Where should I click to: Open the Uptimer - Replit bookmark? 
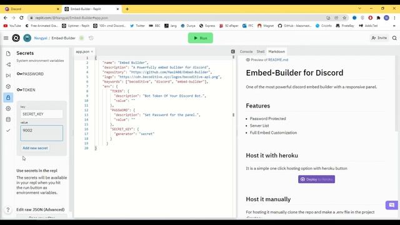(x=76, y=26)
